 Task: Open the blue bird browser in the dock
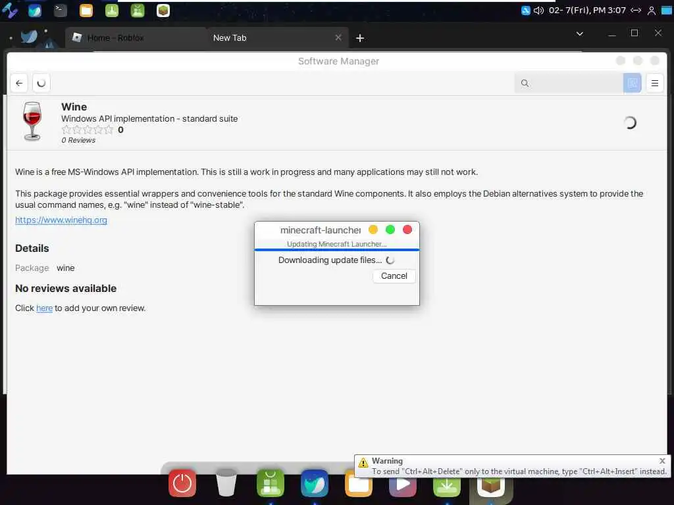click(x=315, y=483)
